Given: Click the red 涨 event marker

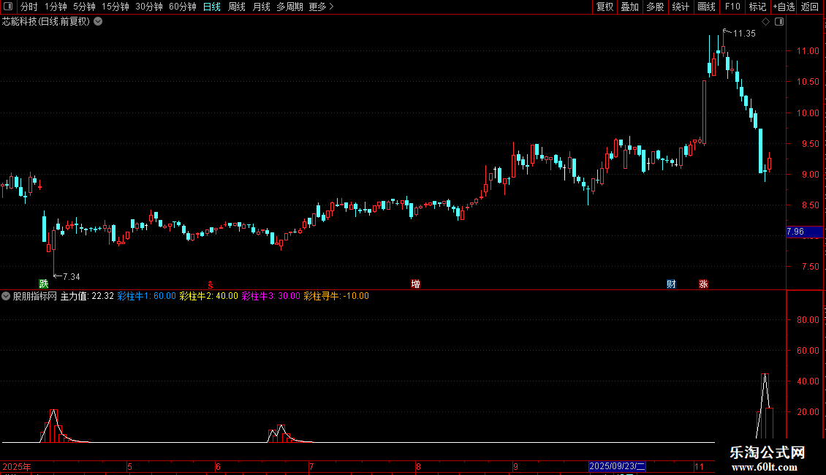Looking at the screenshot, I should (x=703, y=284).
